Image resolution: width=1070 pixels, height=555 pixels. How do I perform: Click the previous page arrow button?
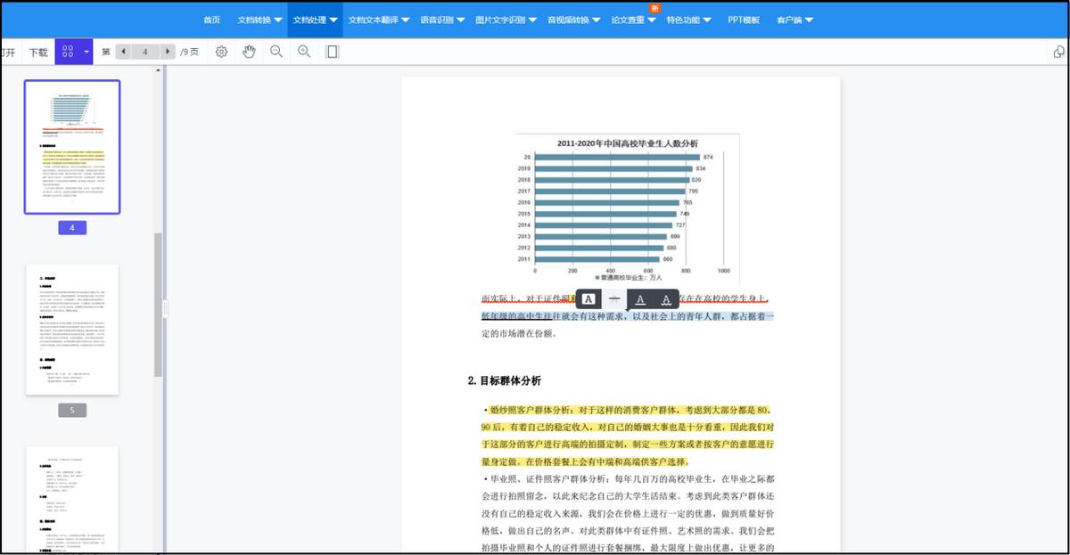122,51
